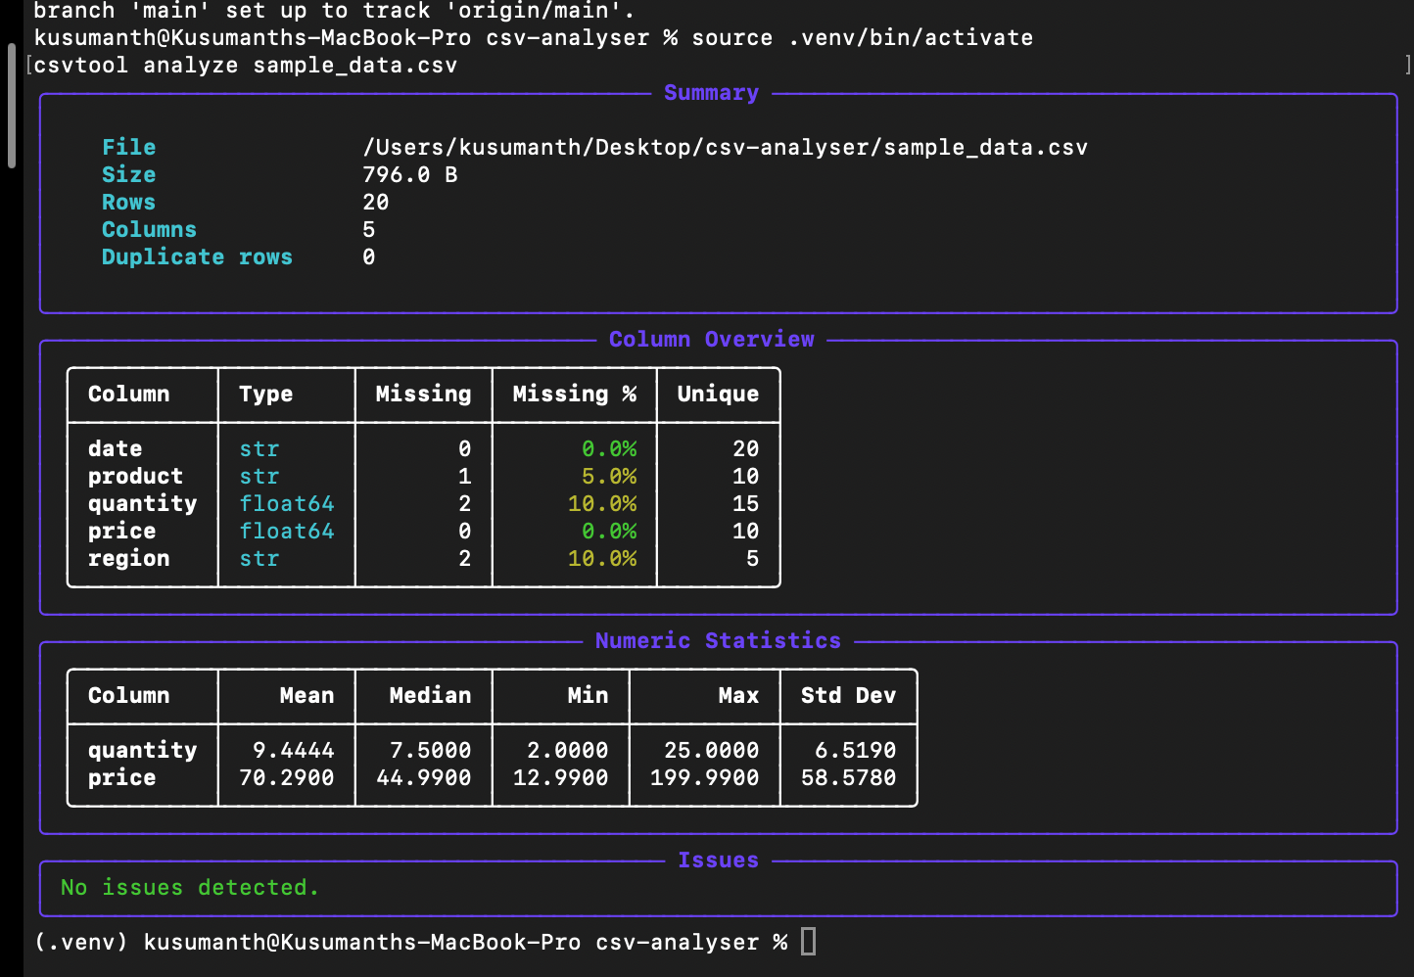Click the Column header in Column Overview table
The width and height of the screenshot is (1414, 977).
tap(129, 395)
